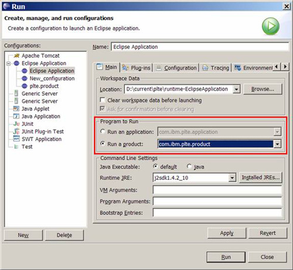Click the Configuration tab icon
This screenshot has width=293, height=270.
159,67
